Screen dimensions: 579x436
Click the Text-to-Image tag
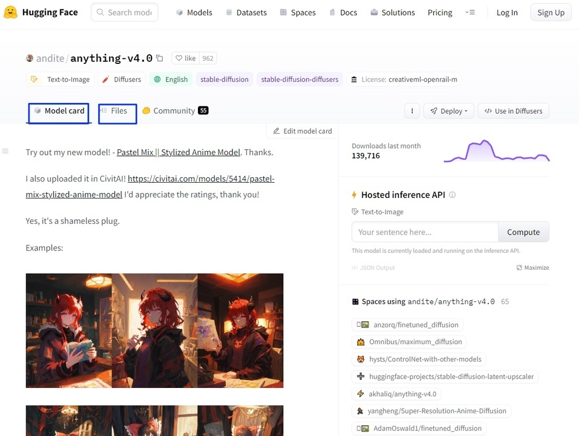pos(60,79)
